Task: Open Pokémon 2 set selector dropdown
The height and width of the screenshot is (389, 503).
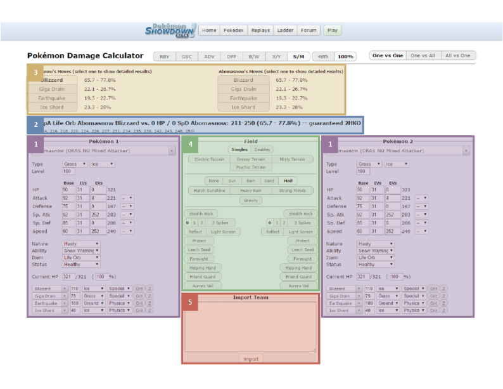Action: 398,150
